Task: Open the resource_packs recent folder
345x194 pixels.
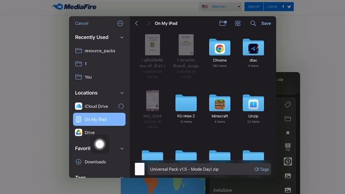Action: click(99, 51)
